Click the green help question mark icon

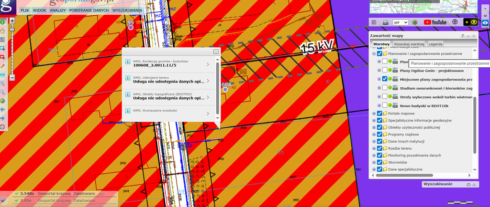pos(415,22)
